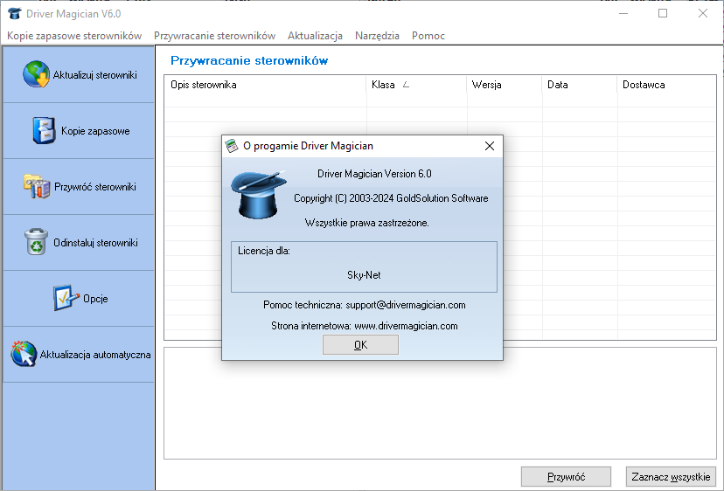Click the small icon in About dialog title bar
The height and width of the screenshot is (491, 724).
click(x=232, y=146)
